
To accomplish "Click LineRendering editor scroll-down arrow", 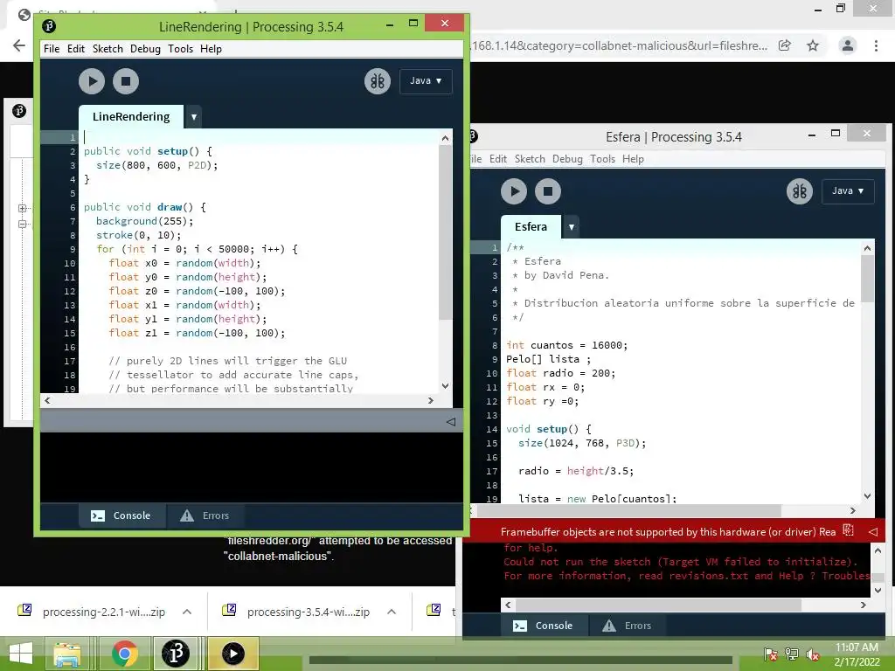I will coord(445,385).
